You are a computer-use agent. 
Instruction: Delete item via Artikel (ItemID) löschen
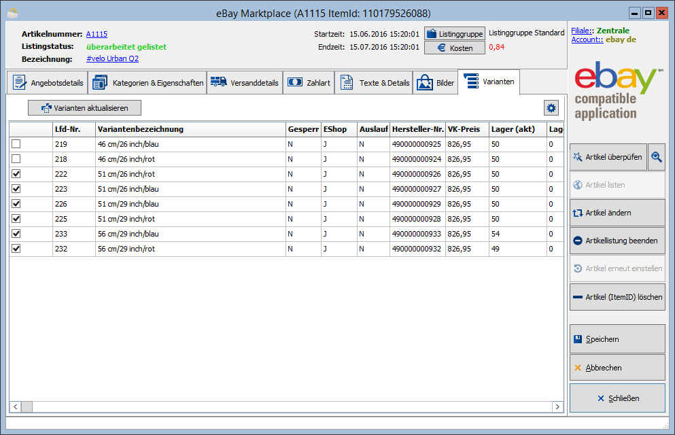click(617, 297)
